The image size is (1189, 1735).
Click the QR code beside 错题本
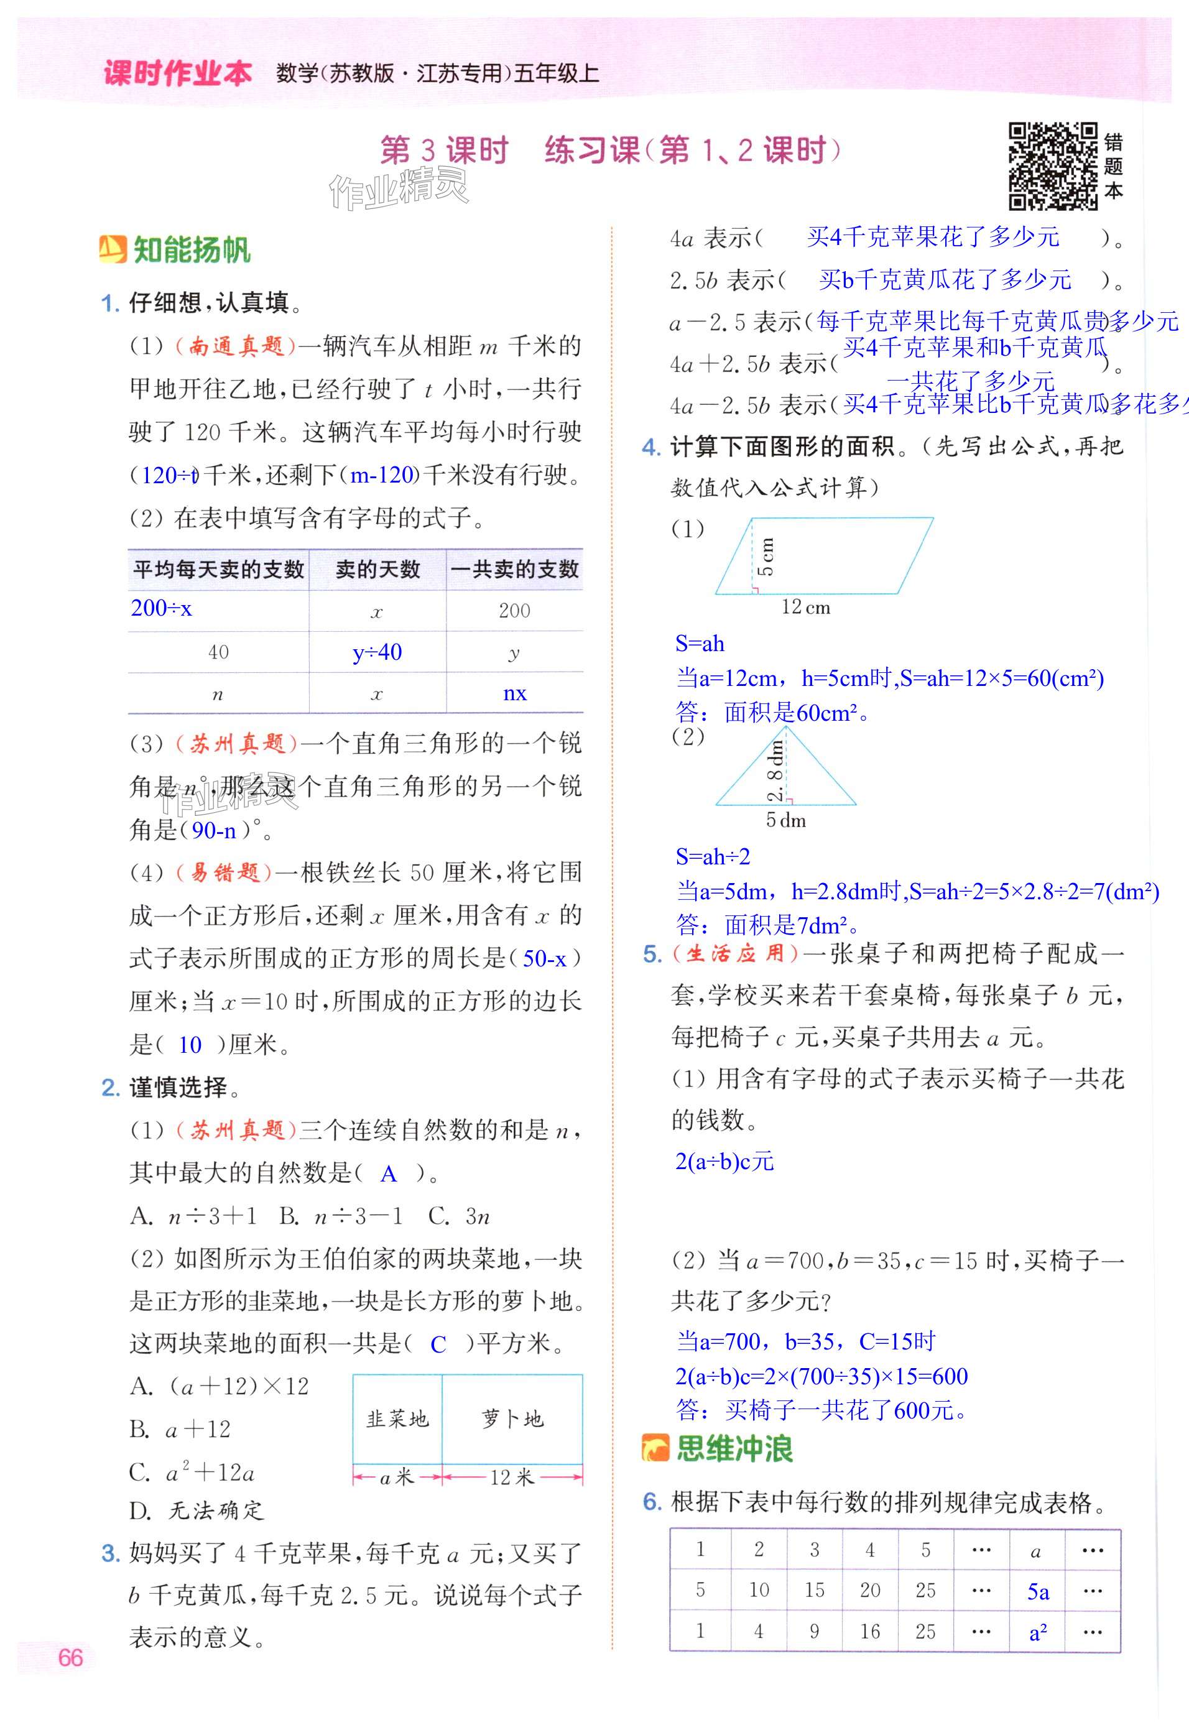point(1052,167)
